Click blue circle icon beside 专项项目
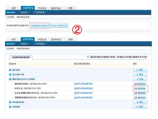The image size is (158, 119). coord(10,107)
